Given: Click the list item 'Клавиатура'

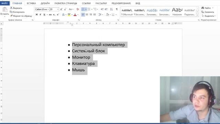Looking at the screenshot, I should tap(83, 63).
